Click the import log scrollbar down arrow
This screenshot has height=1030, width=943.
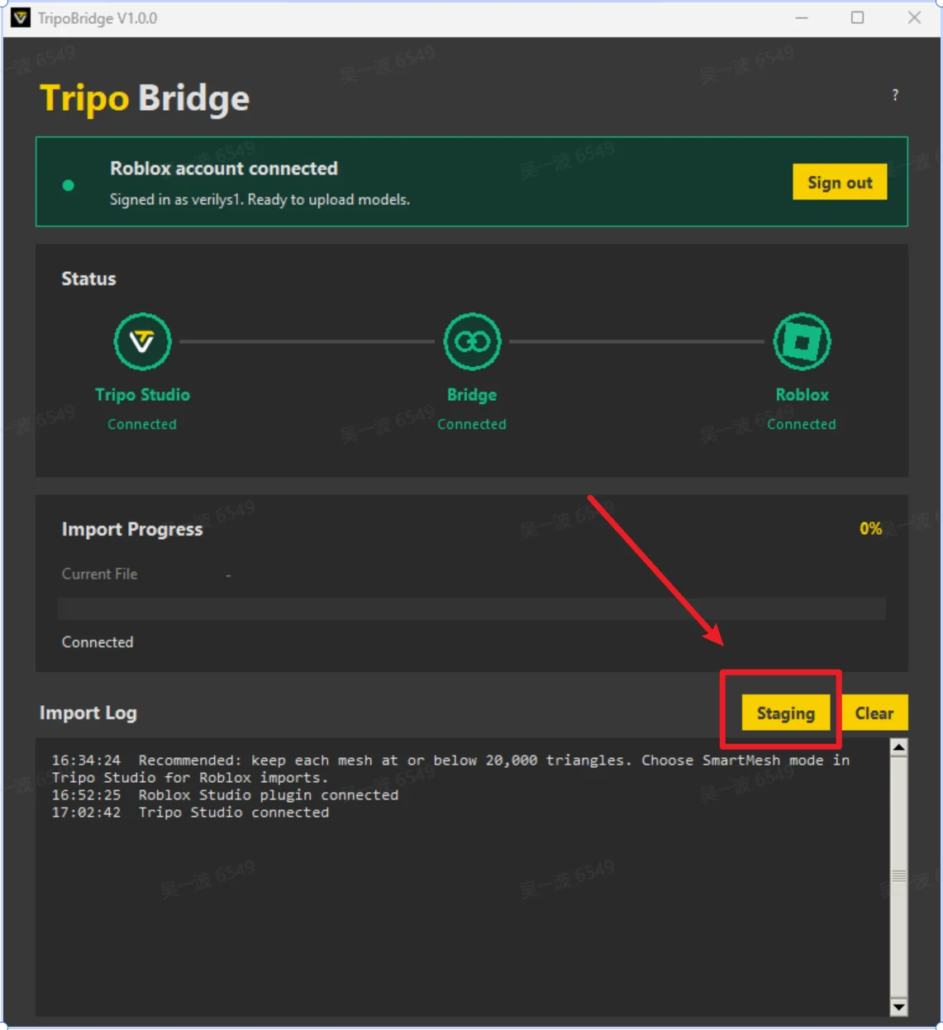pyautogui.click(x=898, y=1007)
